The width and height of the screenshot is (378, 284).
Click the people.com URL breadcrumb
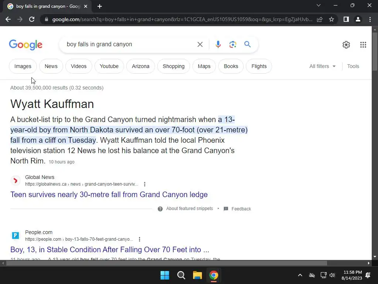pos(79,239)
